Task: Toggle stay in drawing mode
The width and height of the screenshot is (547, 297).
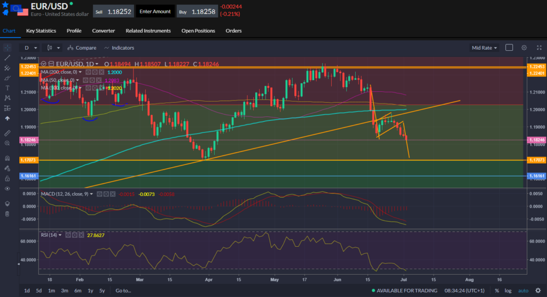Action: point(7,168)
